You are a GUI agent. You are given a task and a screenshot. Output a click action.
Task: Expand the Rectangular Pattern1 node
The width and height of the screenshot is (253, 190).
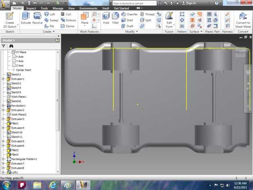pos(3,159)
